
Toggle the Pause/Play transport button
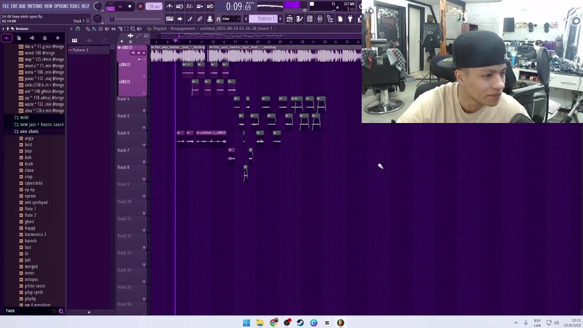coord(120,6)
